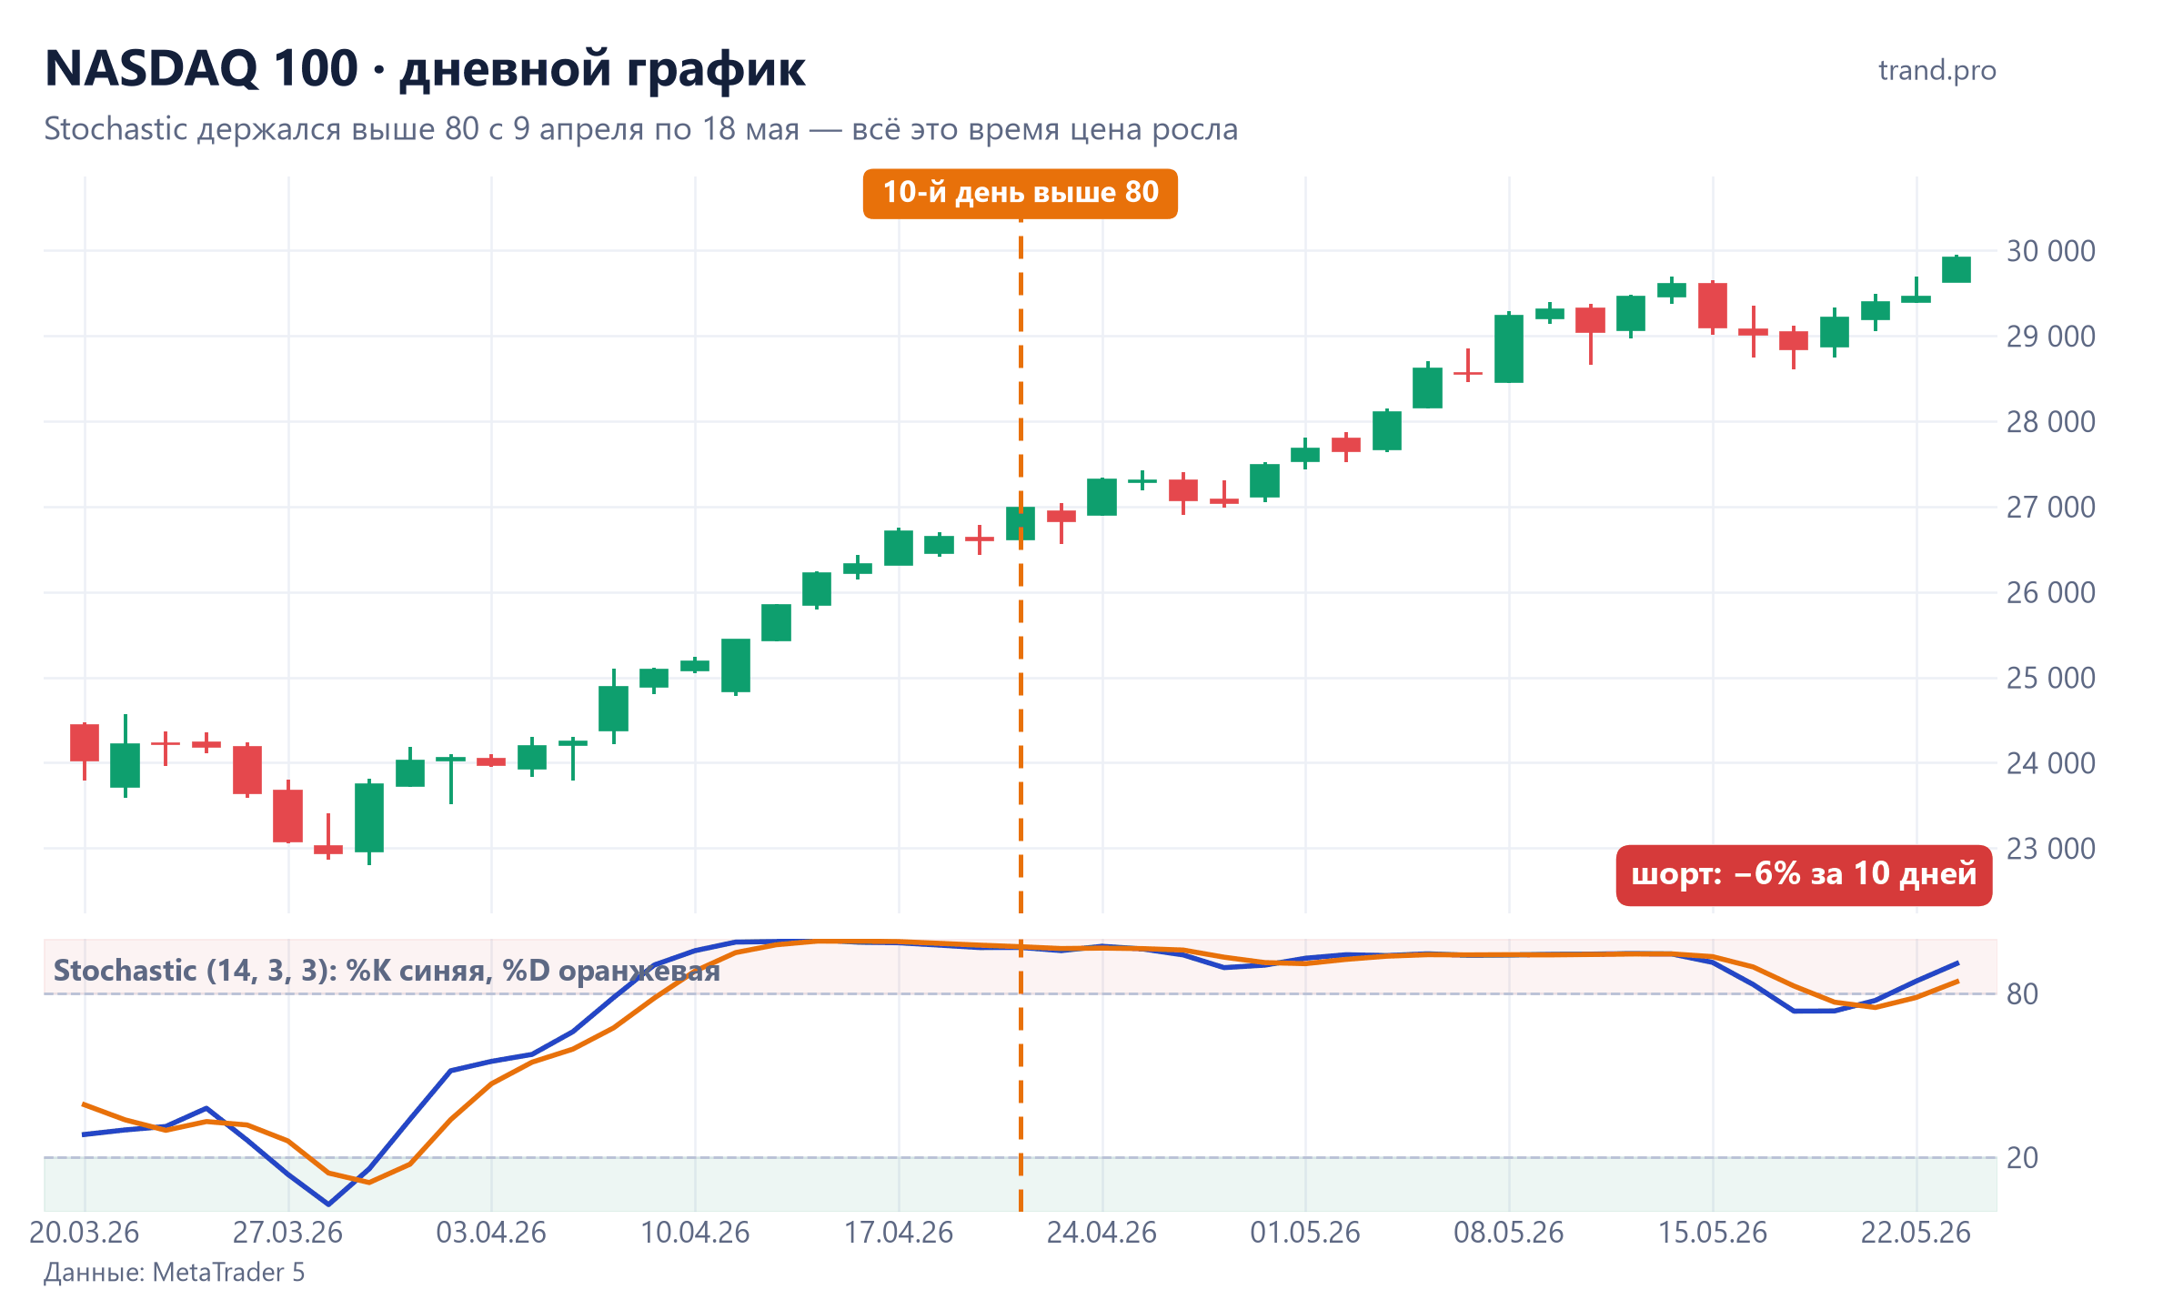
Task: Click the 01.05.26 date label
Action: click(x=1305, y=1233)
